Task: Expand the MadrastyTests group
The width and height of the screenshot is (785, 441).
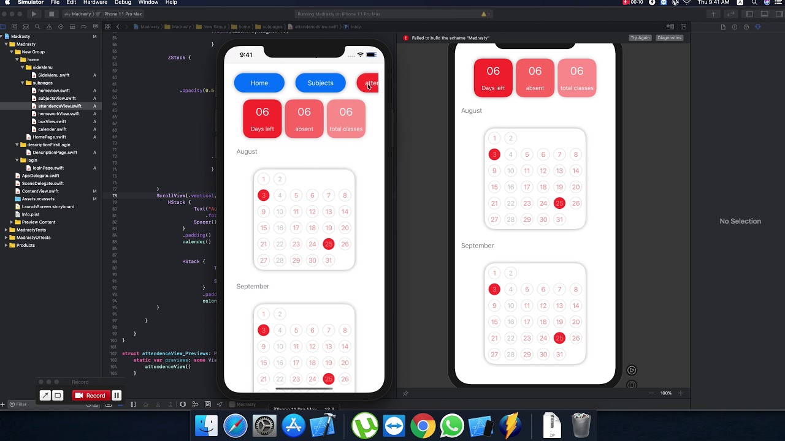Action: (x=6, y=230)
